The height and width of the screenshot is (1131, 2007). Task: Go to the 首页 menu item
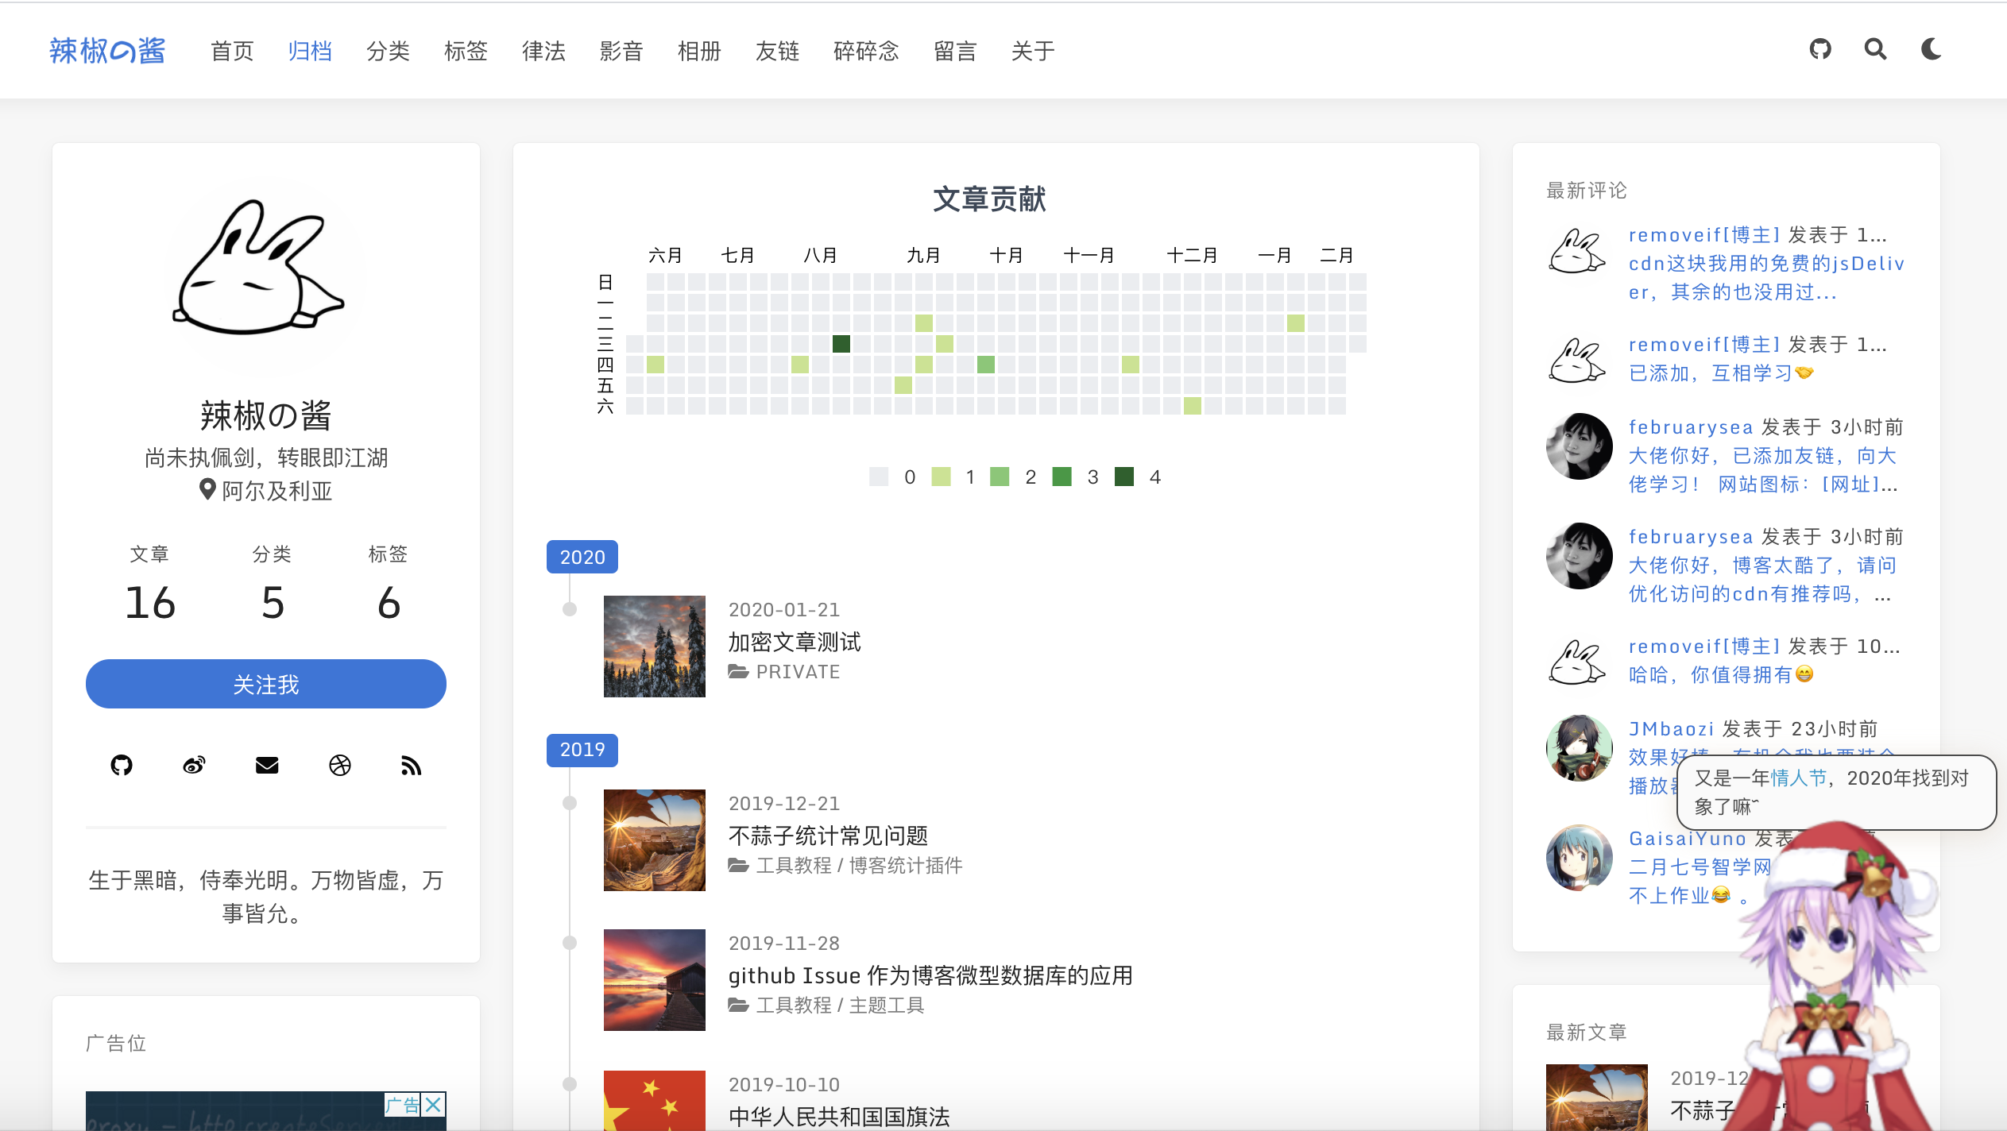click(232, 51)
